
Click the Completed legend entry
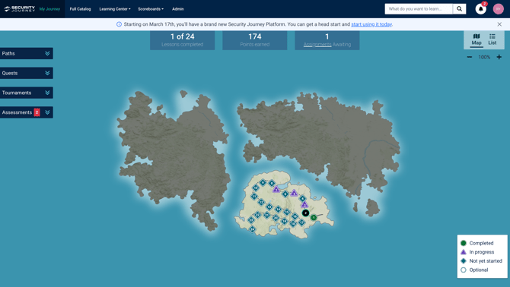[x=477, y=243]
